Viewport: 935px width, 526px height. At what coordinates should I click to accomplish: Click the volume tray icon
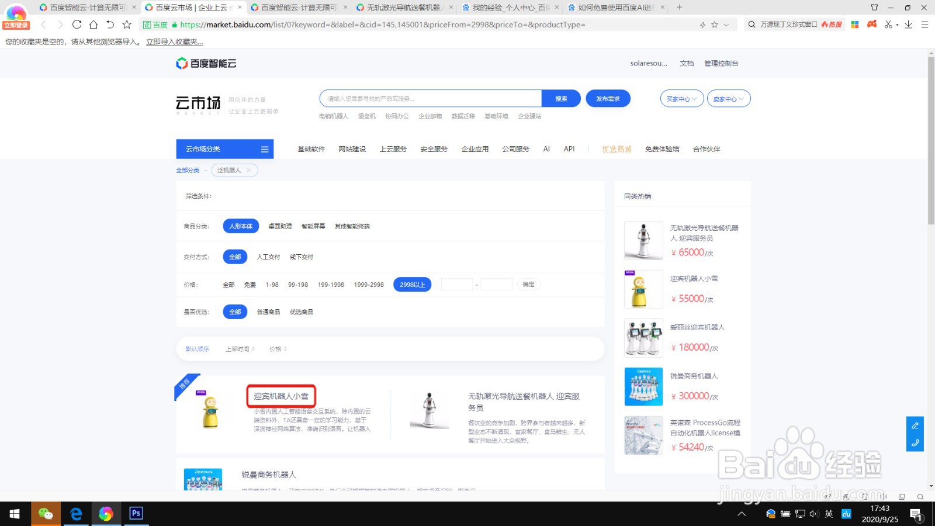(x=814, y=514)
